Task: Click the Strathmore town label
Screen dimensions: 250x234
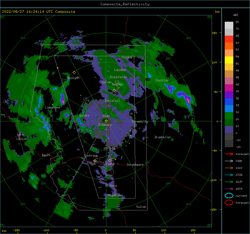Action: [135, 165]
